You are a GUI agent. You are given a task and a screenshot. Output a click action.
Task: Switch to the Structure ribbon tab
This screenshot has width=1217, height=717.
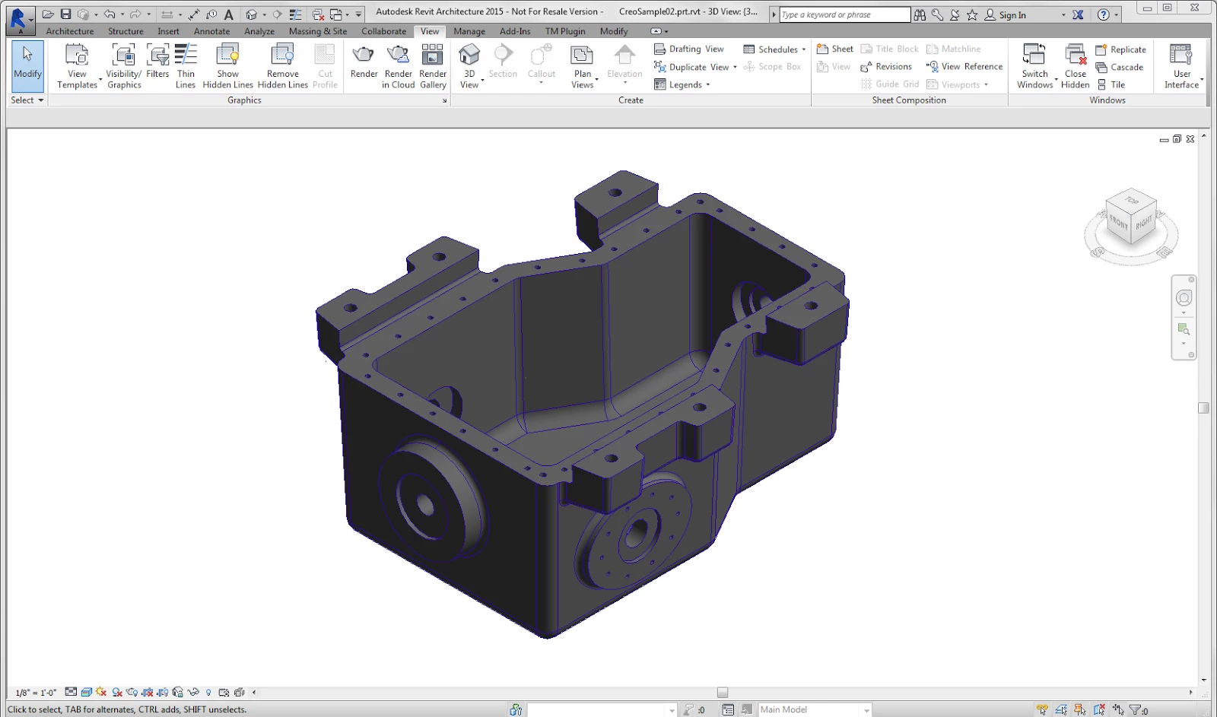click(126, 31)
